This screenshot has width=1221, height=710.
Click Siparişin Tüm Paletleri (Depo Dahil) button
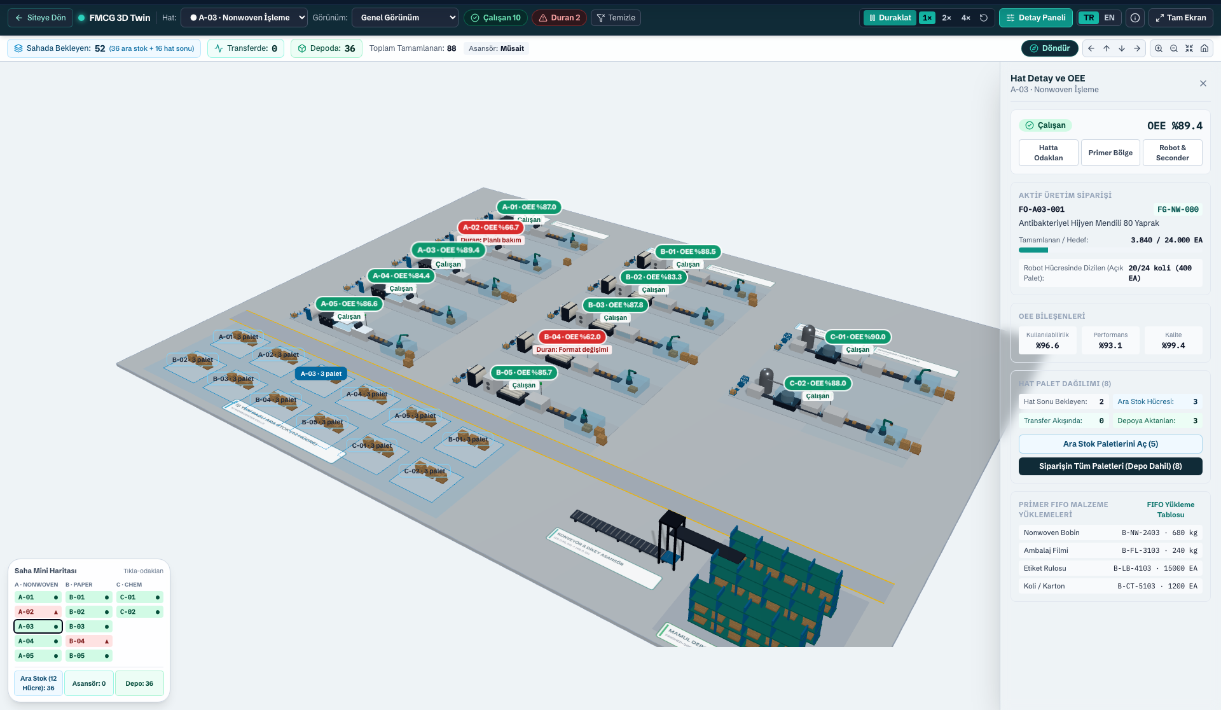1110,466
